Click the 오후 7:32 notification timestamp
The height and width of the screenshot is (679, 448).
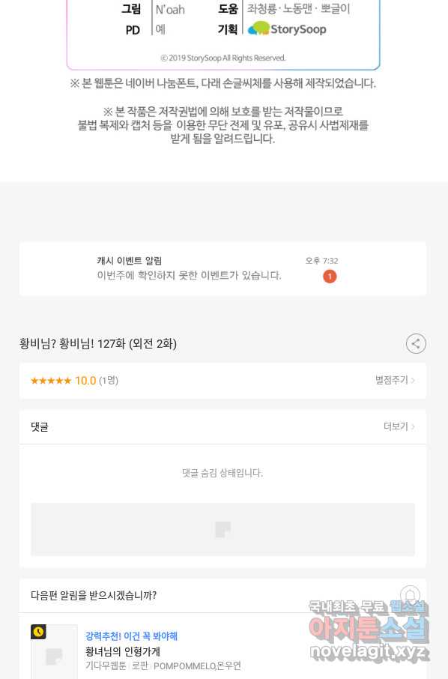click(321, 261)
